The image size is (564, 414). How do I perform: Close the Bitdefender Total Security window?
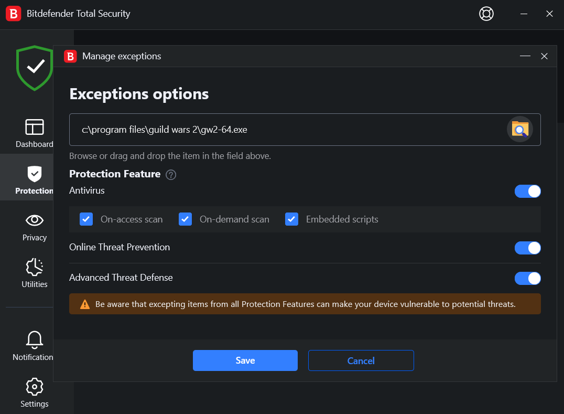549,14
